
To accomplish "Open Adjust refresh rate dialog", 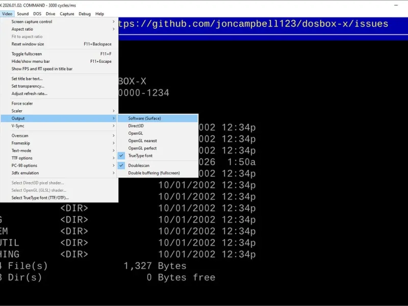I will coord(59,94).
